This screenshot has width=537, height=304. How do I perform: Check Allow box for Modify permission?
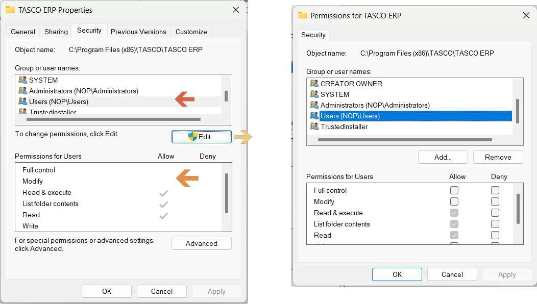point(454,201)
